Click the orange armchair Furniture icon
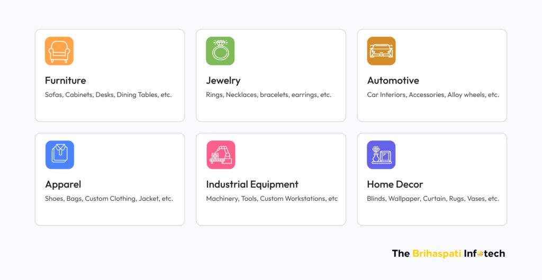The image size is (542, 280). click(59, 51)
